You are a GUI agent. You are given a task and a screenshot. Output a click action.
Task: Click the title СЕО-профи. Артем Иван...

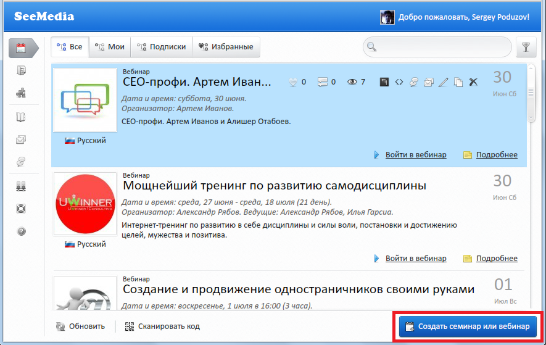click(197, 82)
